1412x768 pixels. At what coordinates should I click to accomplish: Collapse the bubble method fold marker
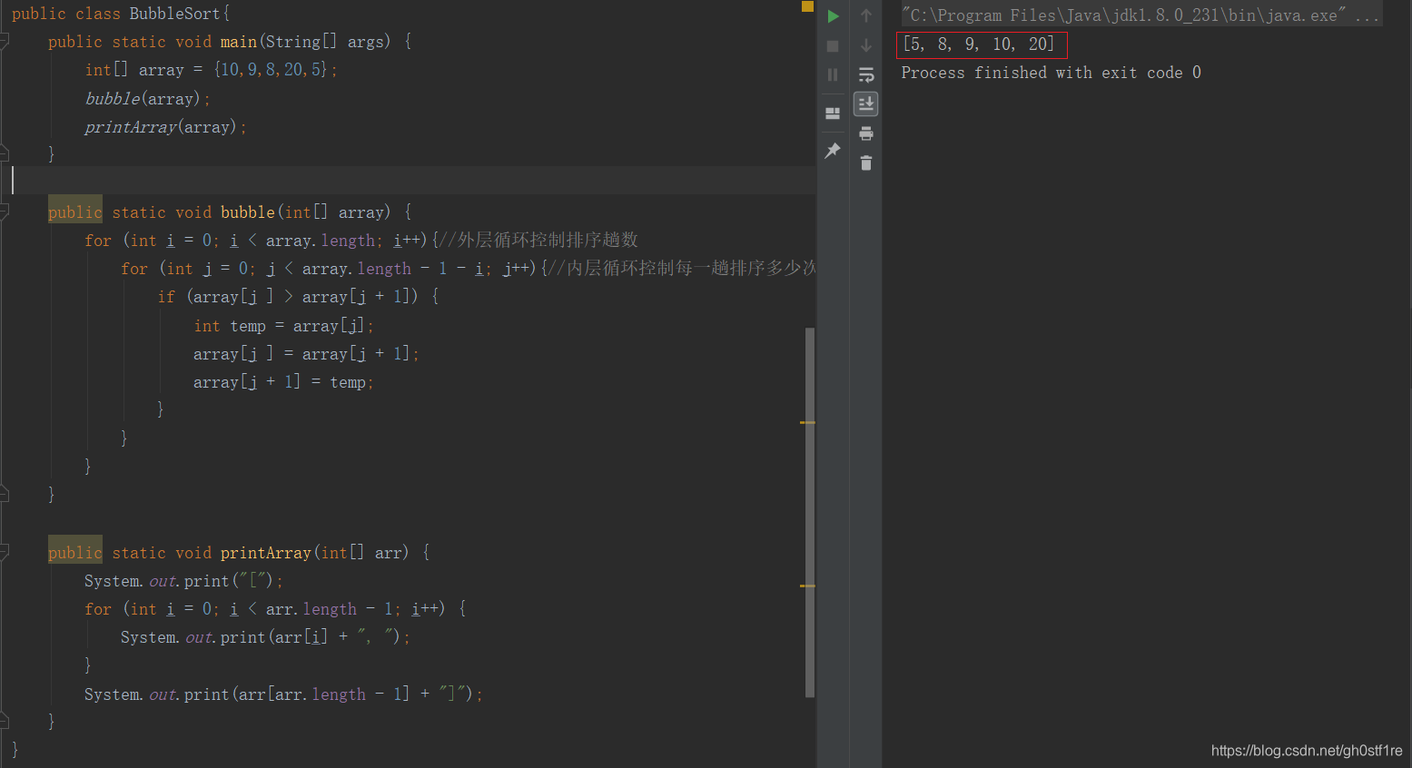(5, 212)
